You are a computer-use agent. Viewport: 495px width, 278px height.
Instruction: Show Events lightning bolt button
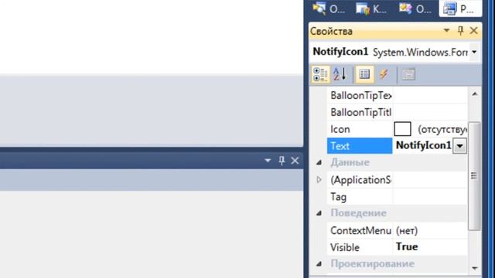[384, 74]
